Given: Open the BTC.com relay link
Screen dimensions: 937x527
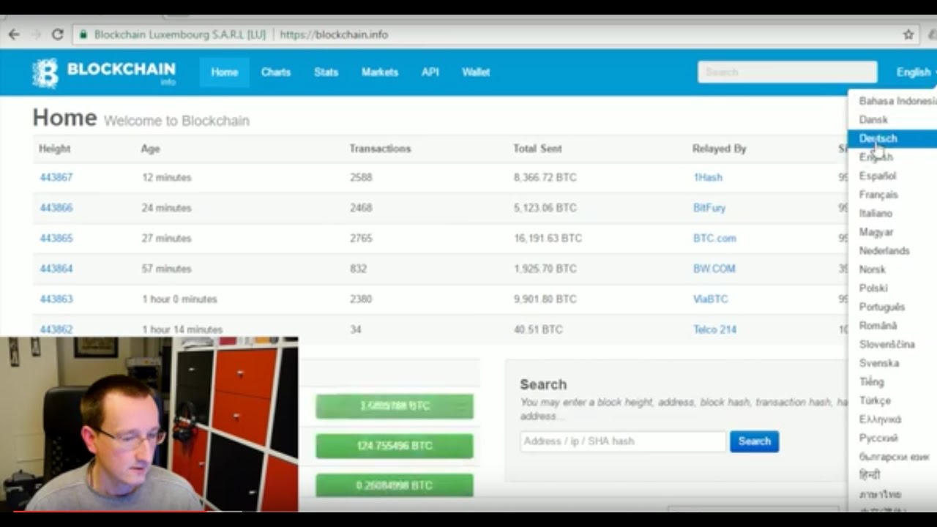Looking at the screenshot, I should pos(714,239).
